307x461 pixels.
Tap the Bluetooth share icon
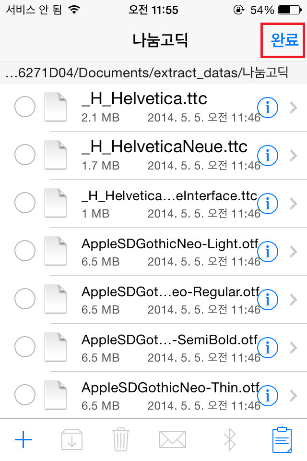(x=230, y=439)
